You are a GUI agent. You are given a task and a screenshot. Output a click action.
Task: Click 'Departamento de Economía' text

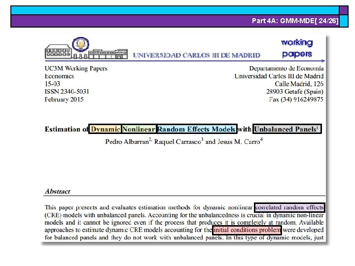(x=286, y=68)
